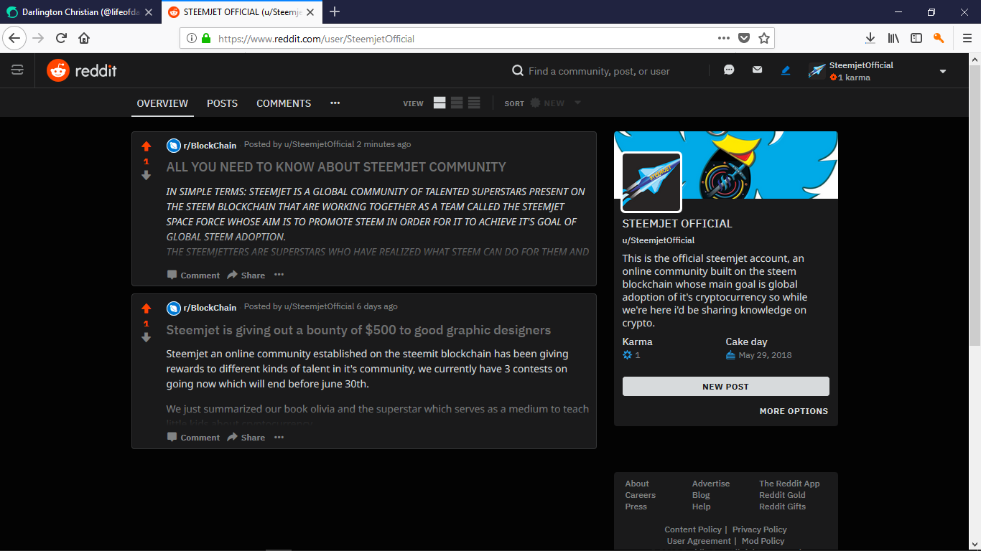Click Share on the first post

tap(246, 275)
